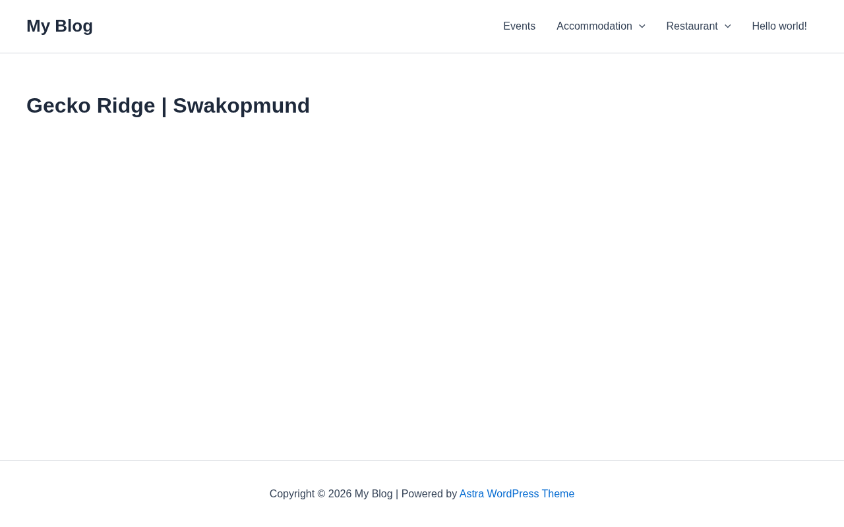Click the word world! in navigation

point(793,26)
